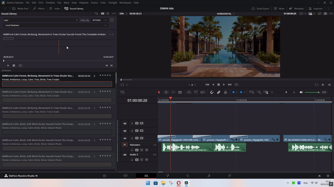This screenshot has height=187, width=334.
Task: Open the Index panel
Action: pyautogui.click(x=54, y=9)
